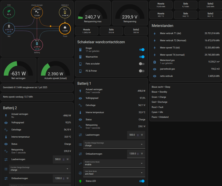Click Batterij 1 Vullingsgraad eye icon

pos(80,98)
